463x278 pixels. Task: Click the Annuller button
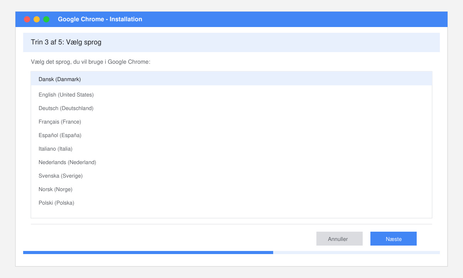pyautogui.click(x=340, y=239)
